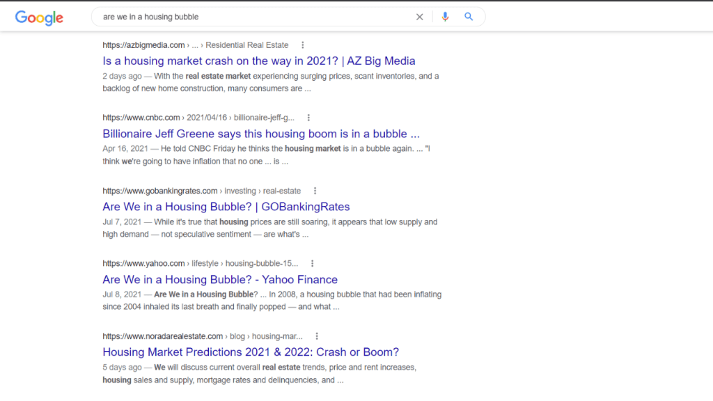Open the three-dot menu beside AZ Big Media result
The height and width of the screenshot is (401, 713).
click(302, 44)
